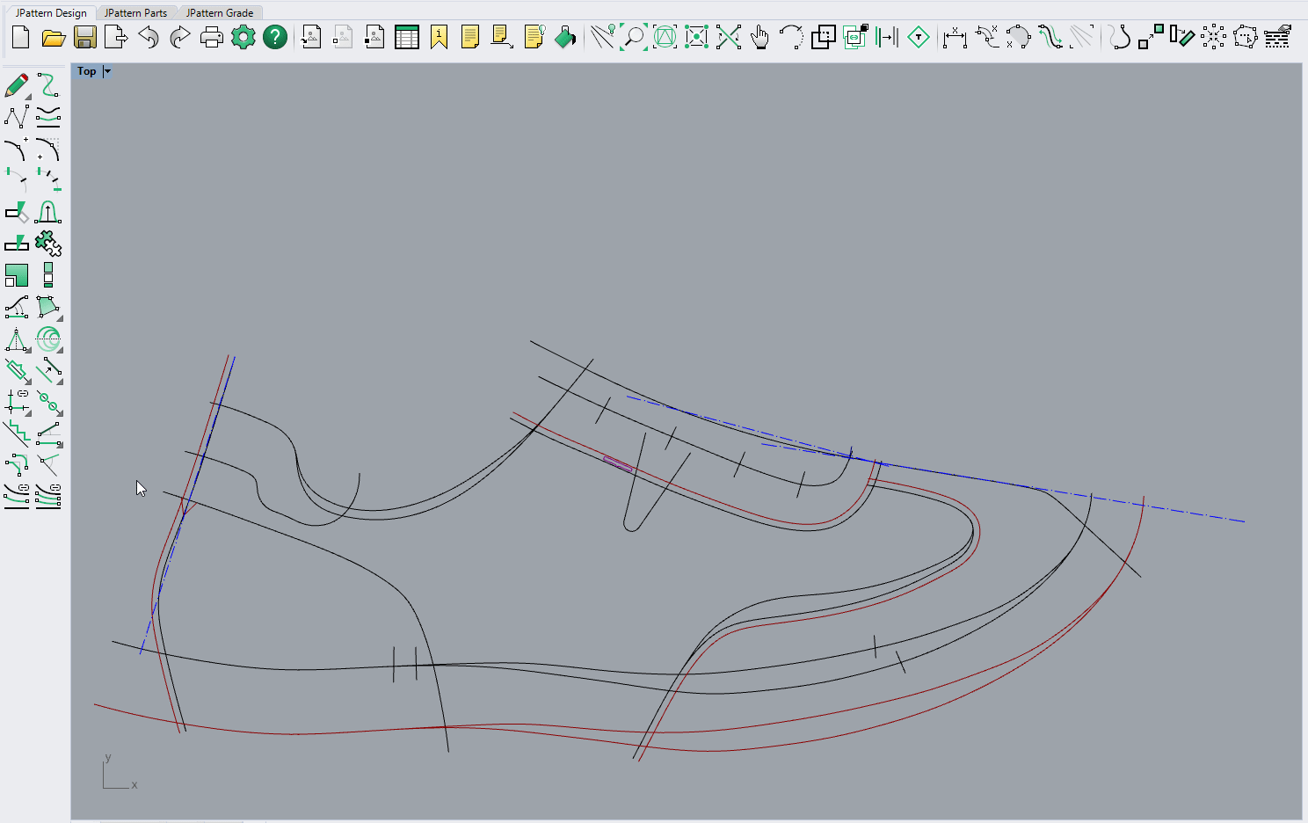
Task: Click the New document icon
Action: (x=21, y=37)
